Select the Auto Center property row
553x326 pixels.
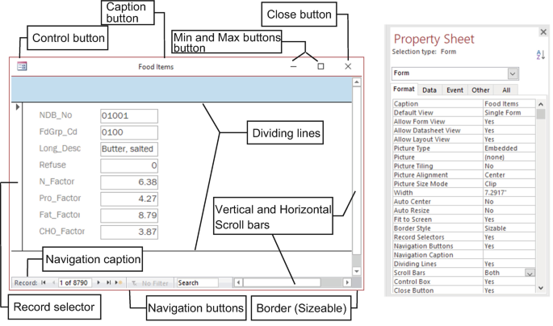pyautogui.click(x=463, y=202)
